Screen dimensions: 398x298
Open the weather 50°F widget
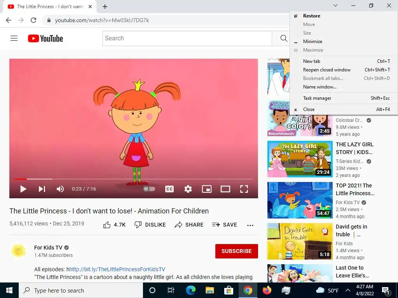click(x=327, y=290)
